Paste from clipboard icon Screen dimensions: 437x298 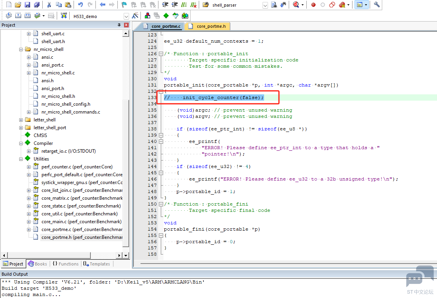pos(68,5)
